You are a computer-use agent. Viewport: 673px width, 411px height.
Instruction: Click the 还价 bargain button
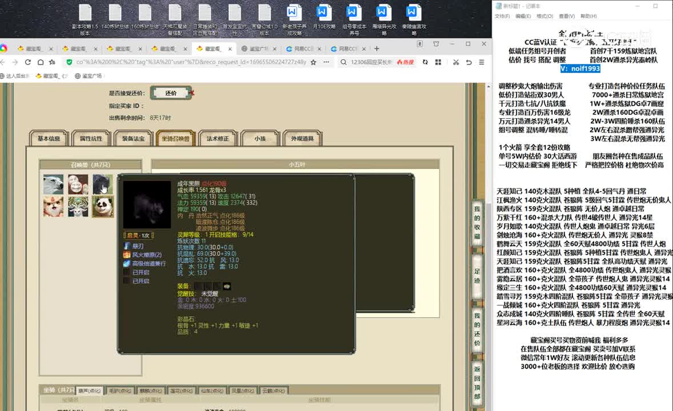[x=171, y=93]
